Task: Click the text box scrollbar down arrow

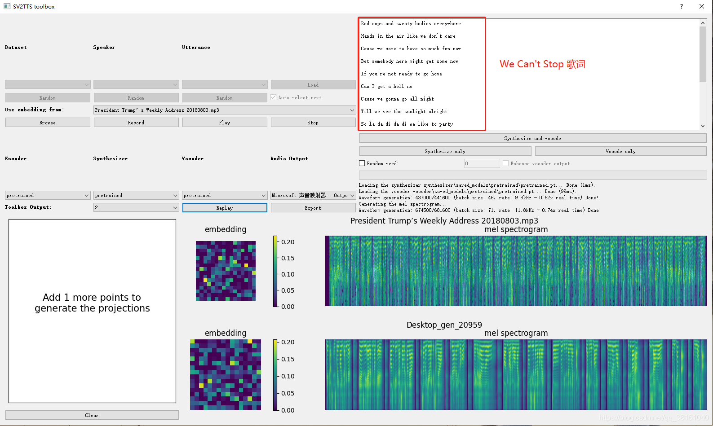Action: coord(703,126)
